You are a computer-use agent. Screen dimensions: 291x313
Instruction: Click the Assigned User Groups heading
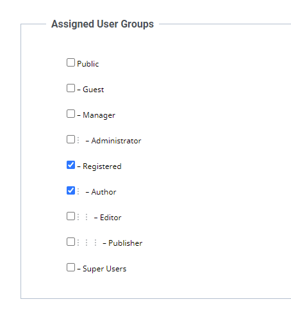pos(103,24)
